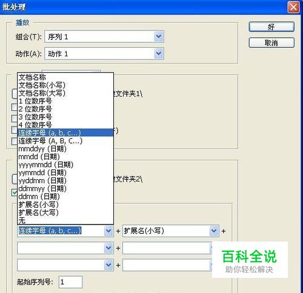Choose 文档名称 from the list
The width and height of the screenshot is (303, 293).
point(65,77)
